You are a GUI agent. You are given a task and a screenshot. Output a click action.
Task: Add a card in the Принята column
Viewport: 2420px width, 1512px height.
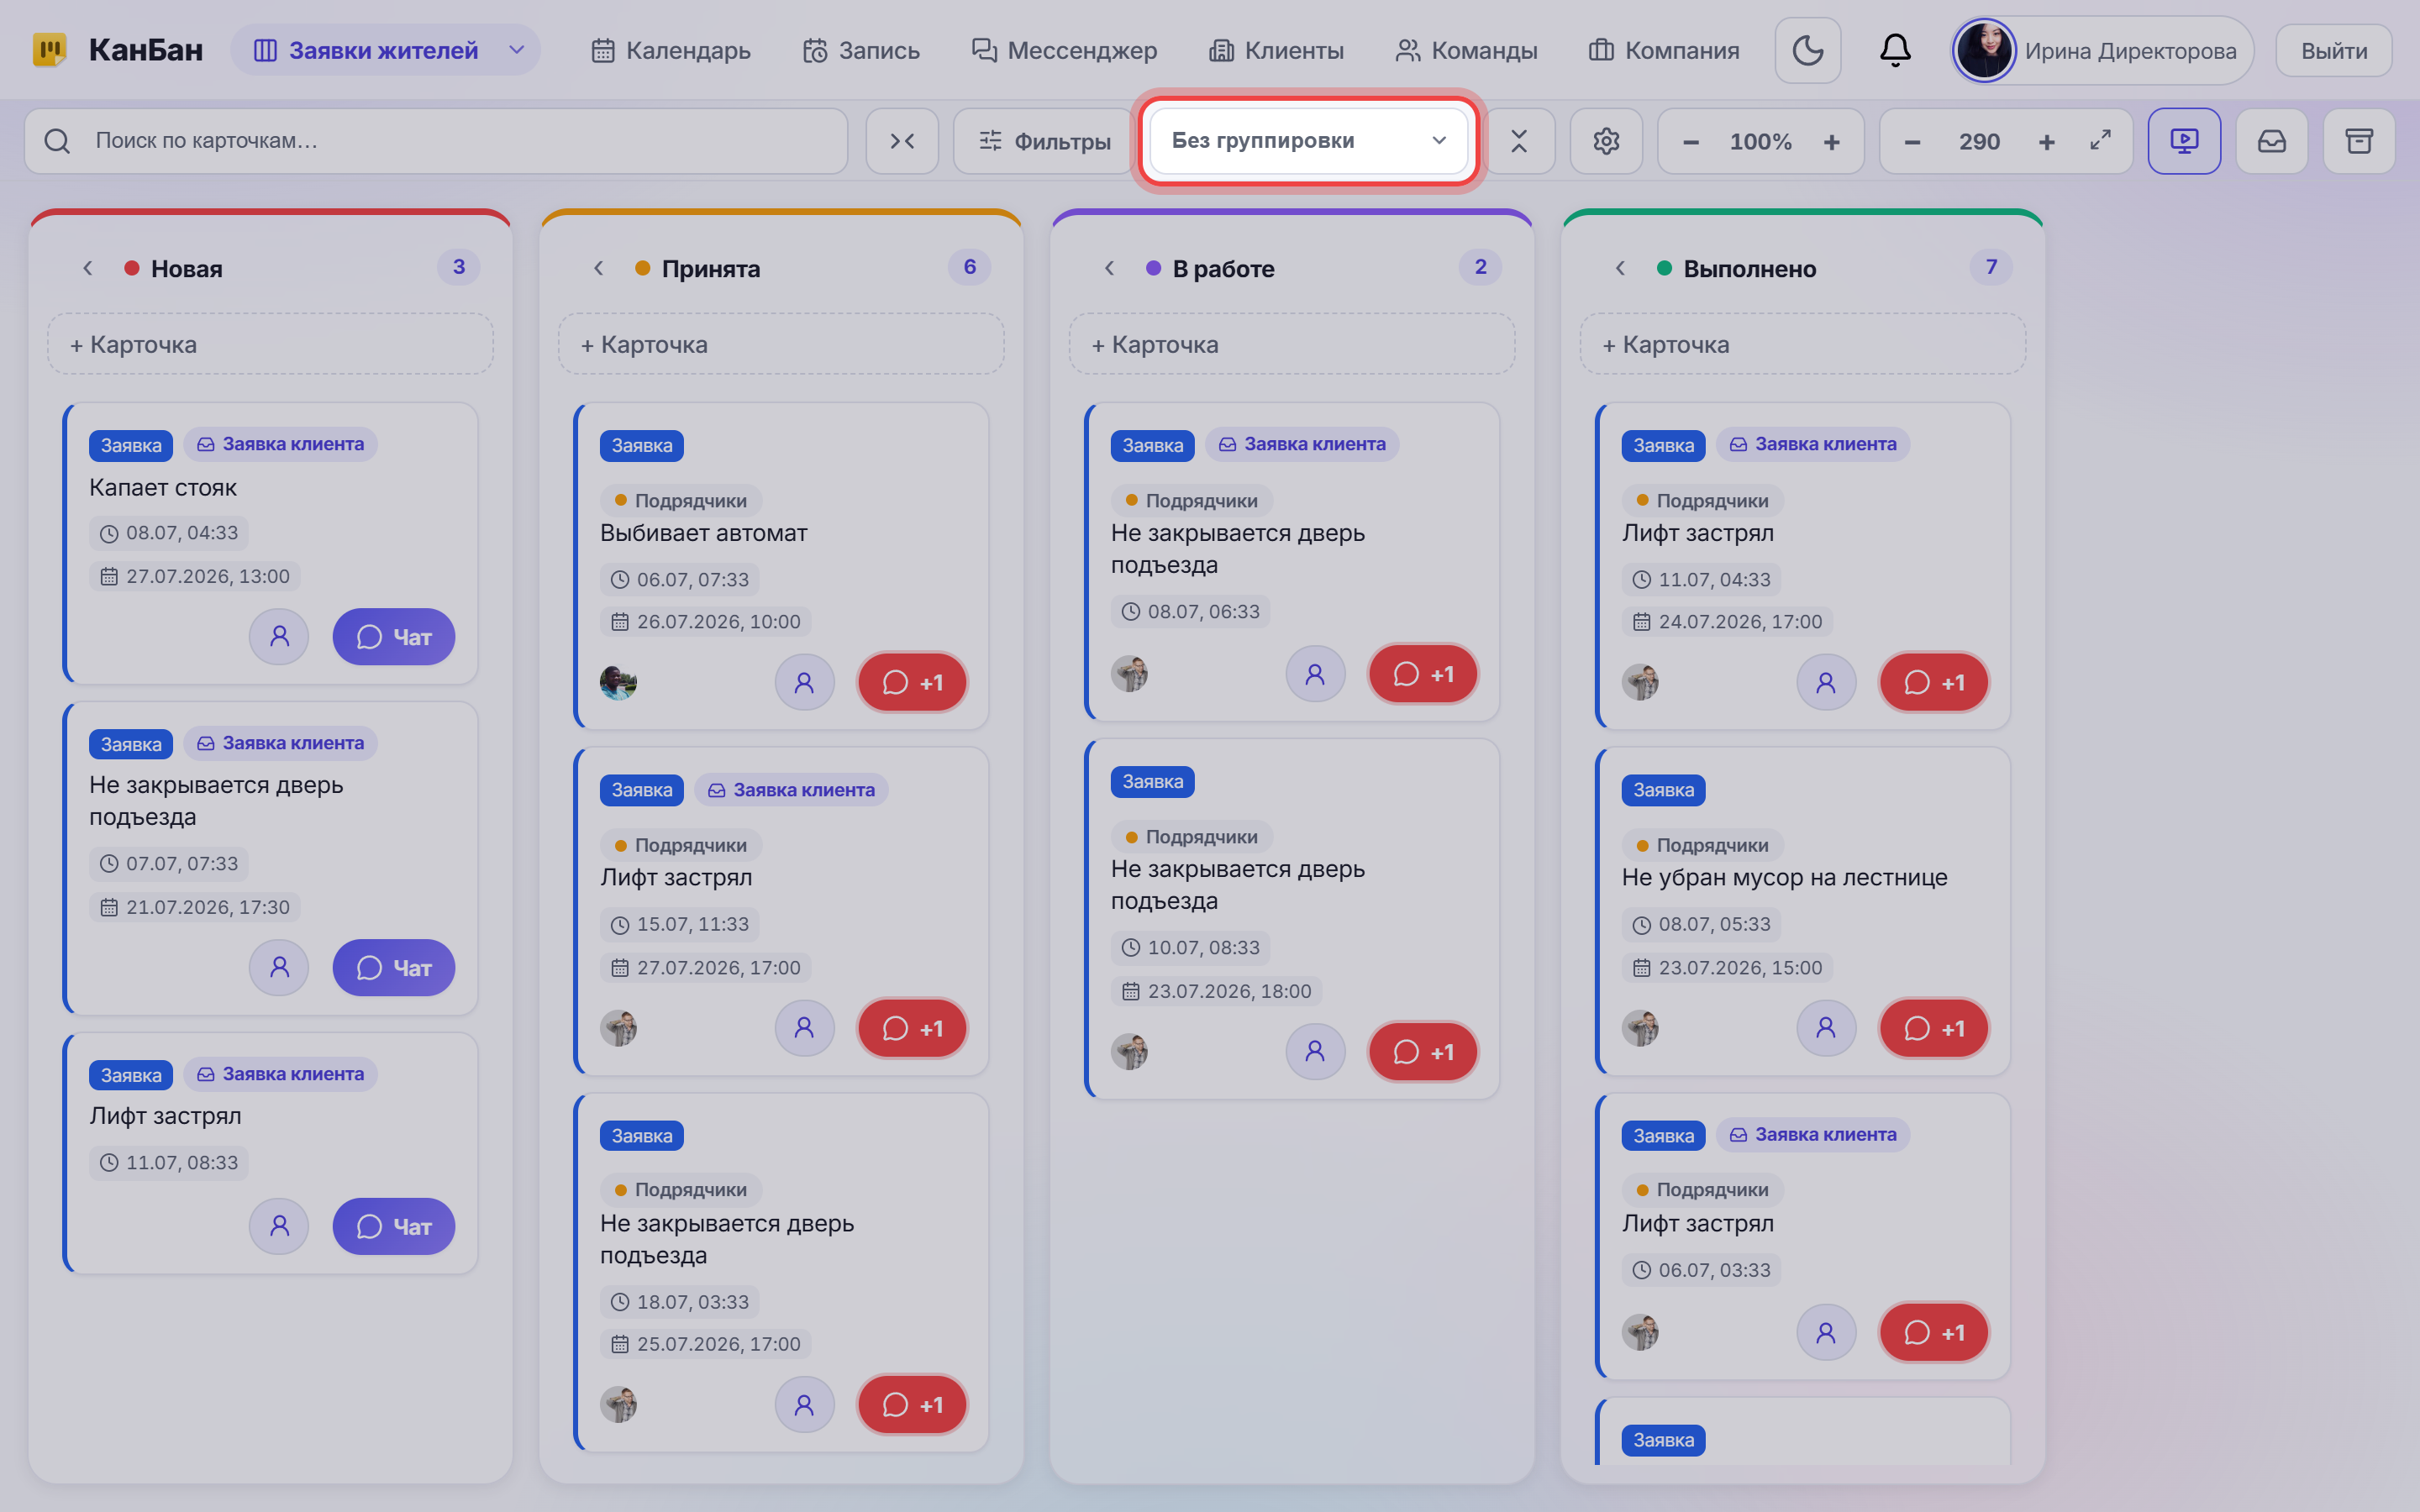(x=781, y=344)
